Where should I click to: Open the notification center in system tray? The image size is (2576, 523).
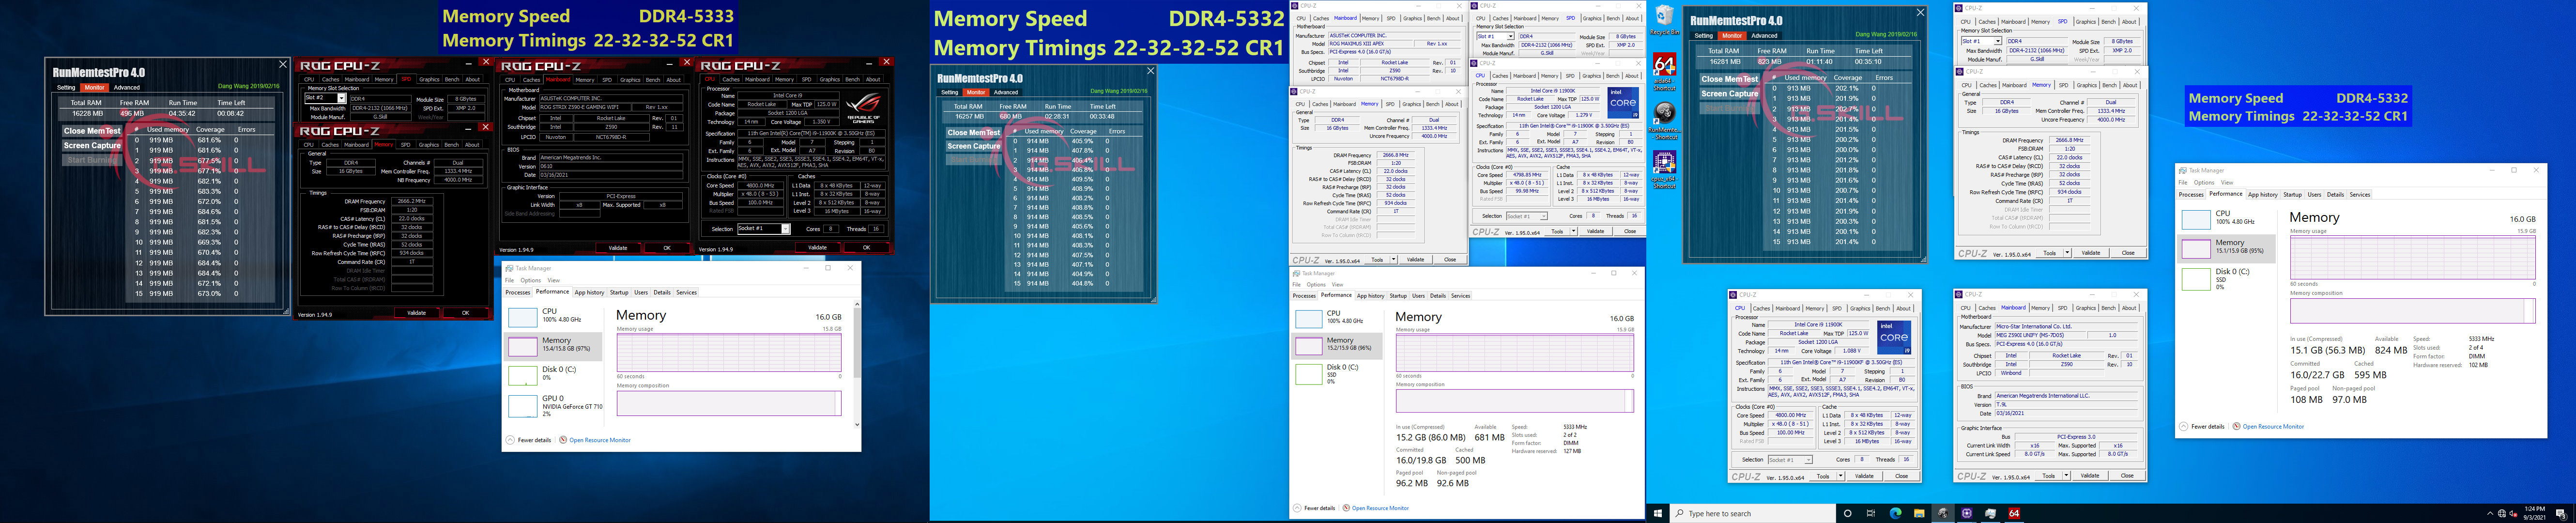point(2560,513)
